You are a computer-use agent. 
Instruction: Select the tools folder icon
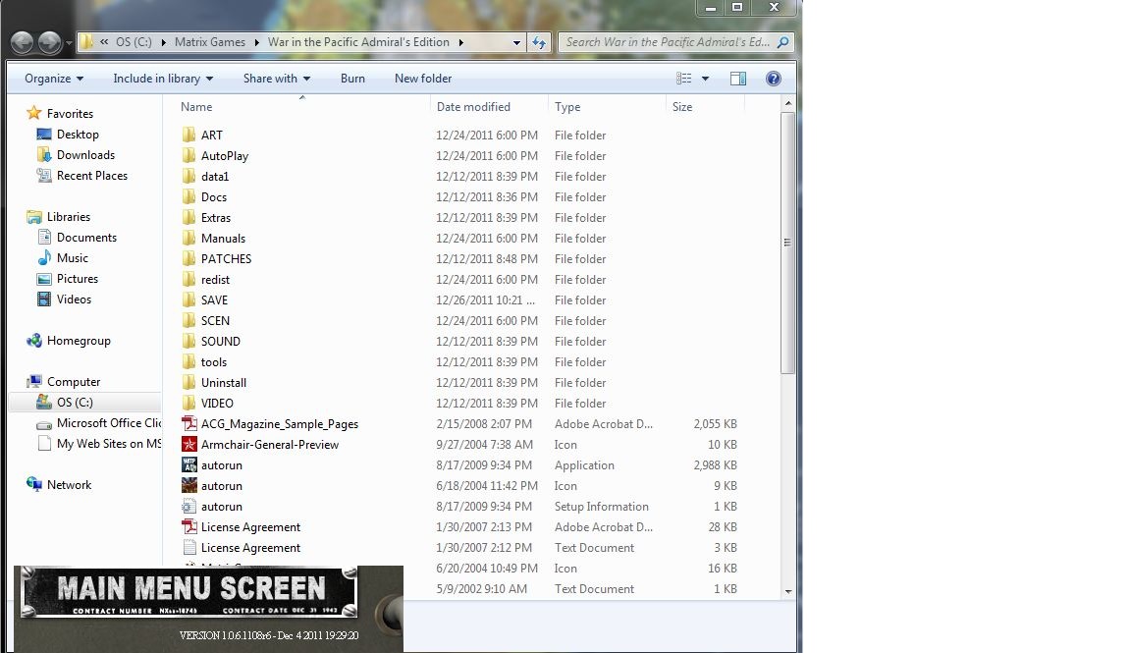[188, 362]
